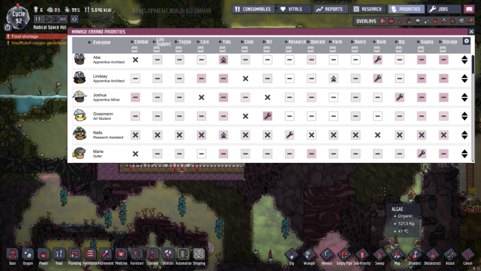This screenshot has width=481, height=271.
Task: Click the Insufficient oxygen generation warning
Action: click(x=36, y=43)
